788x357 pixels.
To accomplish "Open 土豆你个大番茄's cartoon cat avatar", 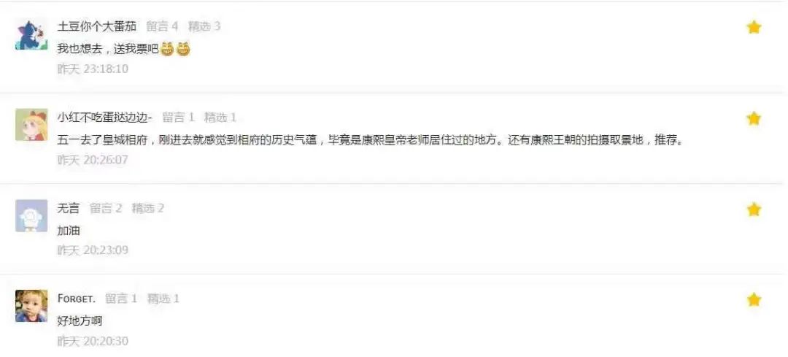I will pos(31,34).
